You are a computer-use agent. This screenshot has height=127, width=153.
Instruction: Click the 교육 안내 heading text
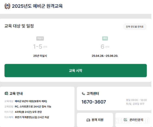click(x=16, y=94)
